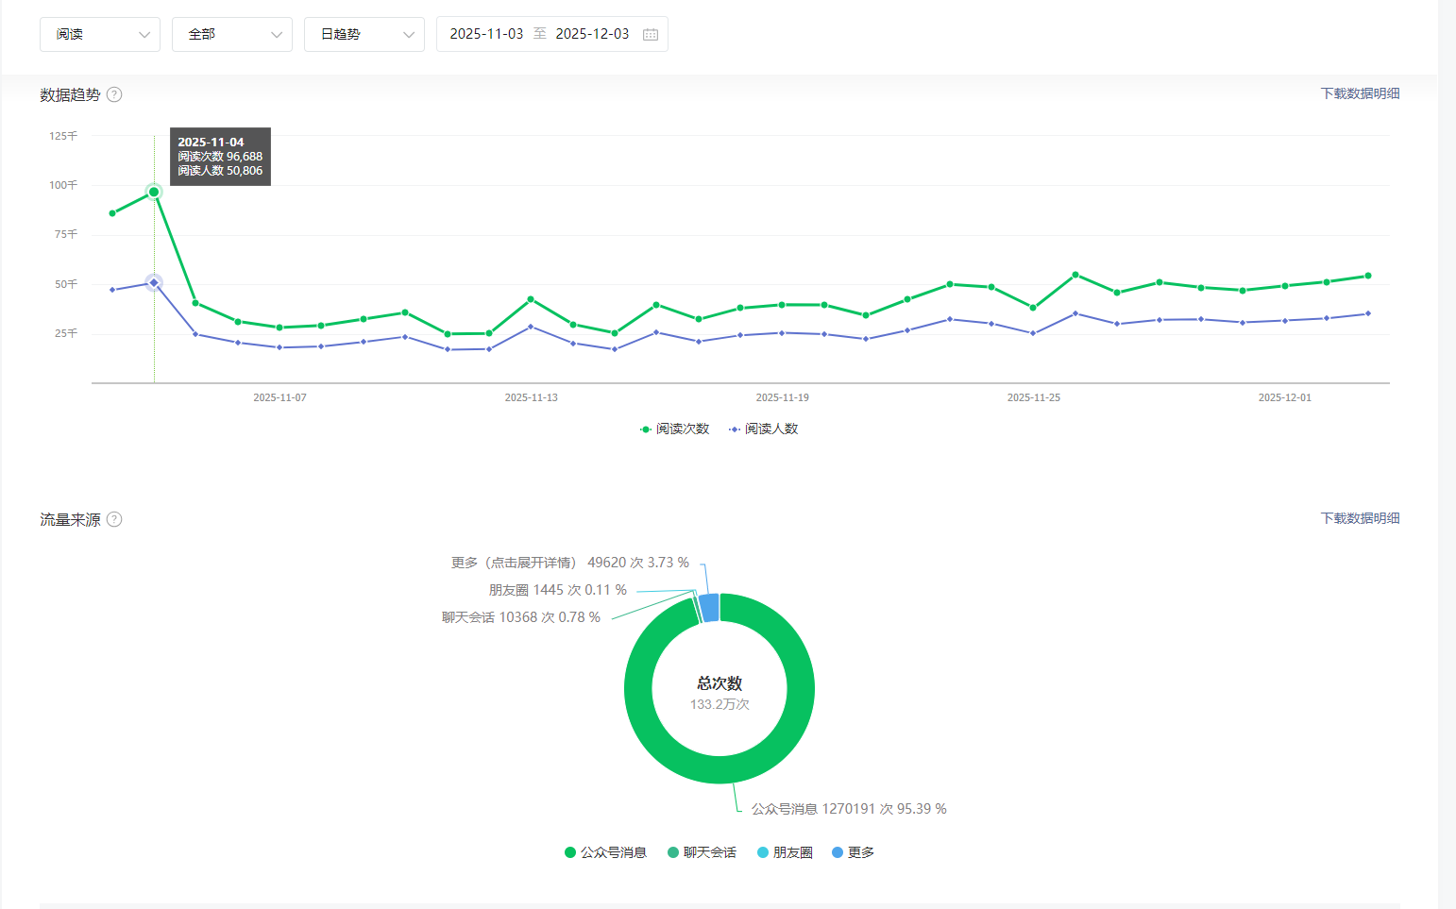Click the 公众号消息 label with 95.39 %
The width and height of the screenshot is (1456, 909).
(848, 809)
